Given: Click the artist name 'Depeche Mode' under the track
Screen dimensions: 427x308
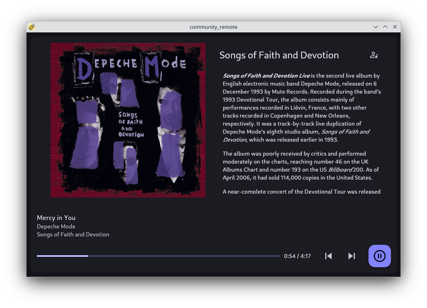Looking at the screenshot, I should click(x=56, y=226).
